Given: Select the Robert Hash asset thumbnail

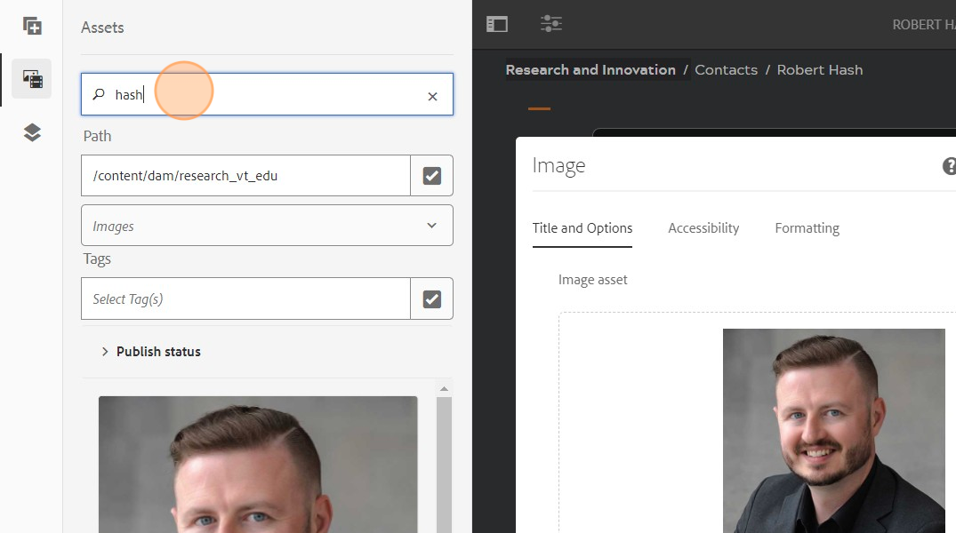Looking at the screenshot, I should click(x=258, y=465).
